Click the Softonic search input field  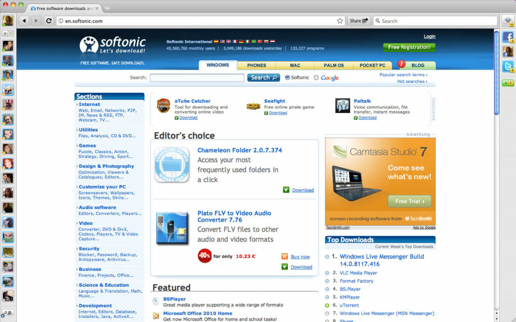(x=197, y=78)
